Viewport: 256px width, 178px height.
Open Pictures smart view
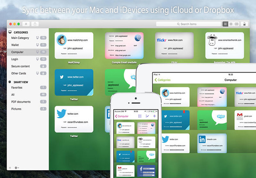point(28,109)
